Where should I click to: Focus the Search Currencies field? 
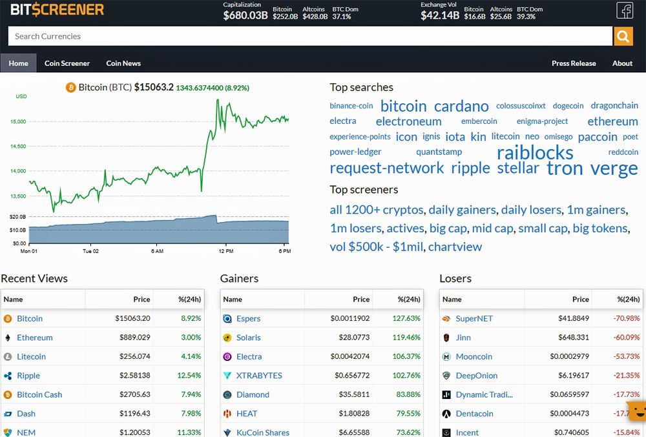(x=310, y=36)
